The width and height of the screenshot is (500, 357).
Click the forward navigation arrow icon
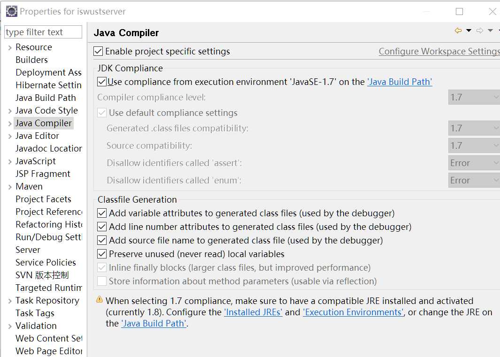tap(480, 30)
